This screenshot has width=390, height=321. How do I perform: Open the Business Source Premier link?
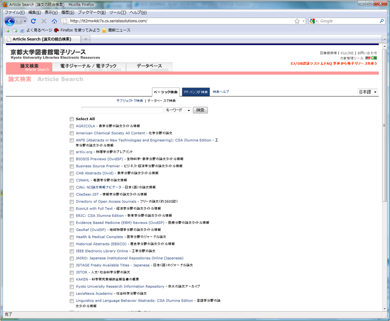point(98,166)
